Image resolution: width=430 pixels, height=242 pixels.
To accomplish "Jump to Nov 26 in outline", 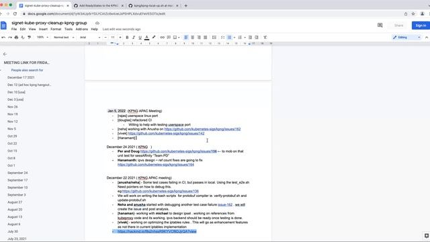I will (13, 107).
